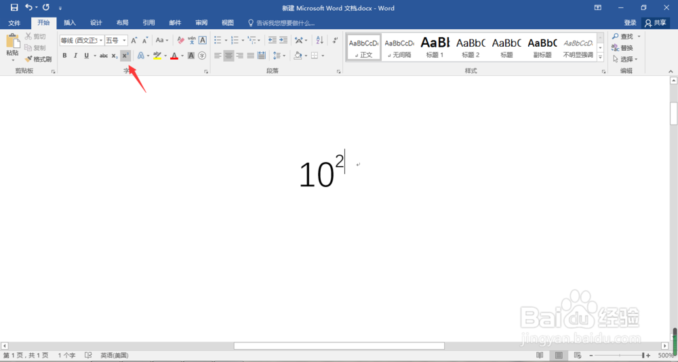Toggle italic formatting
The width and height of the screenshot is (678, 362).
[75, 56]
